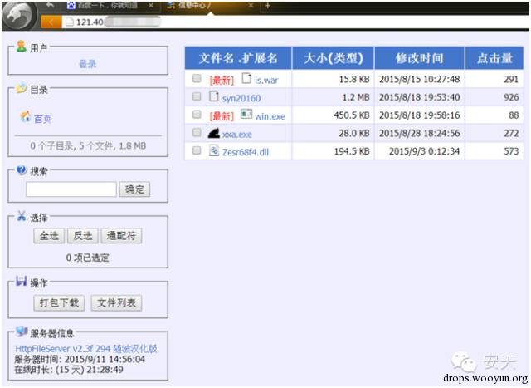Click the 全选 select-all button

pyautogui.click(x=49, y=236)
